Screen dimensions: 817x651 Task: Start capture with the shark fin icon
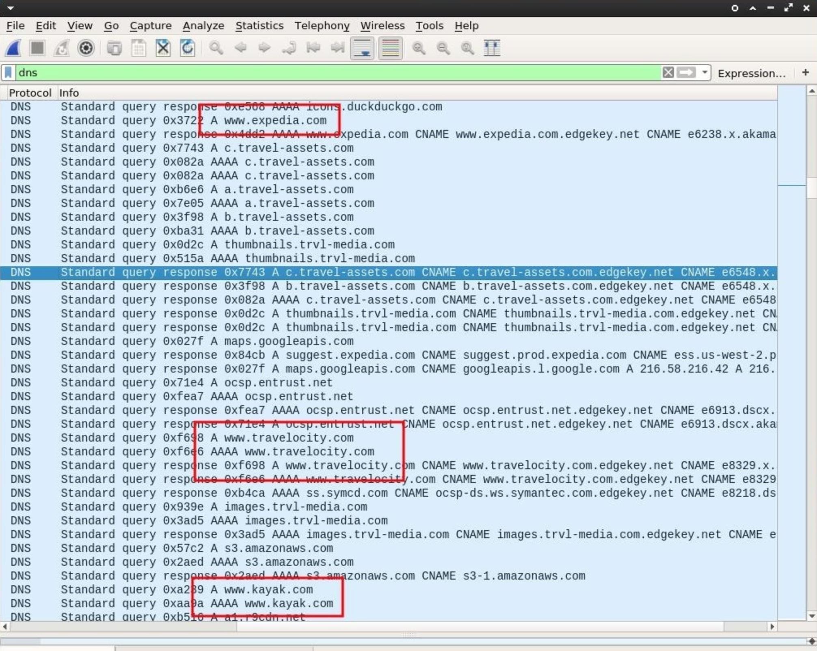(x=13, y=48)
